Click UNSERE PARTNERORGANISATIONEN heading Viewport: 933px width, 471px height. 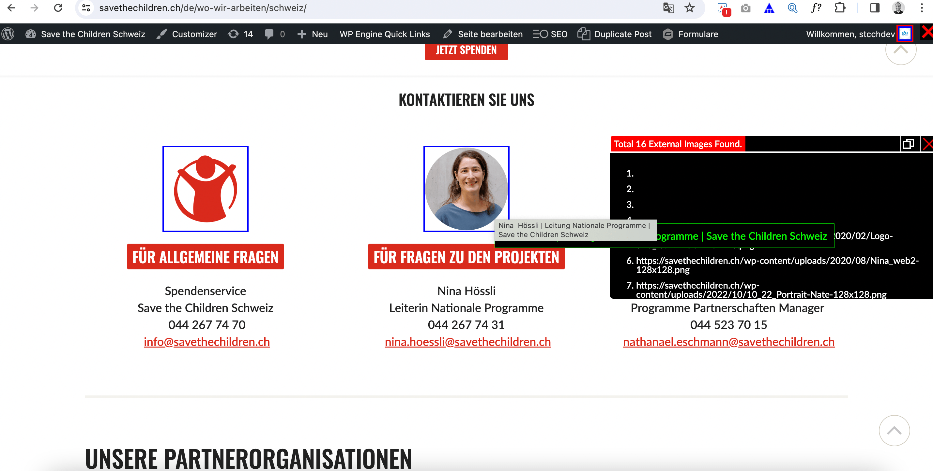point(249,459)
